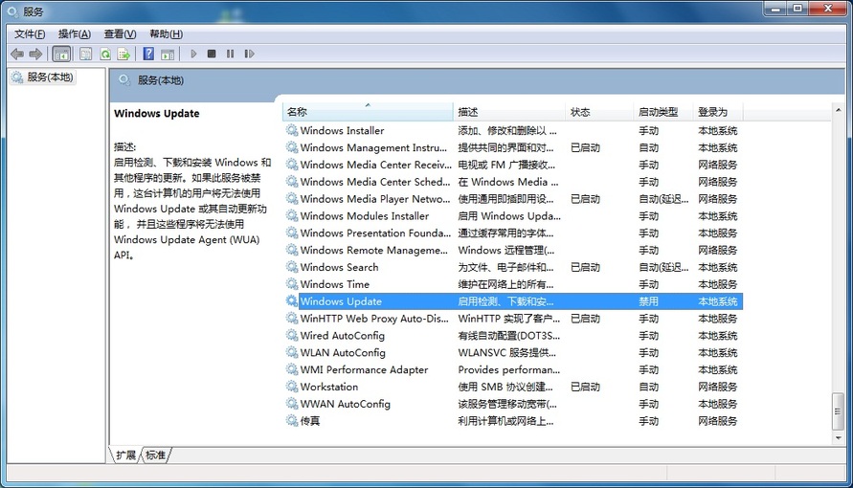The height and width of the screenshot is (488, 853).
Task: Click the vertical scrollbar thumb
Action: point(838,411)
